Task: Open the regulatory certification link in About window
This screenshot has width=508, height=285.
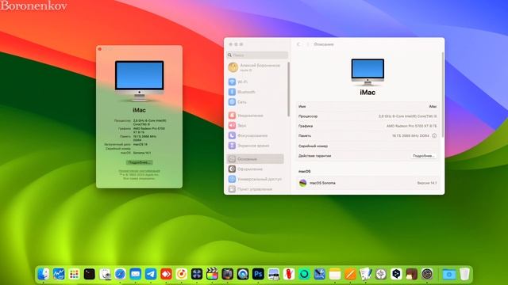Action: point(139,171)
